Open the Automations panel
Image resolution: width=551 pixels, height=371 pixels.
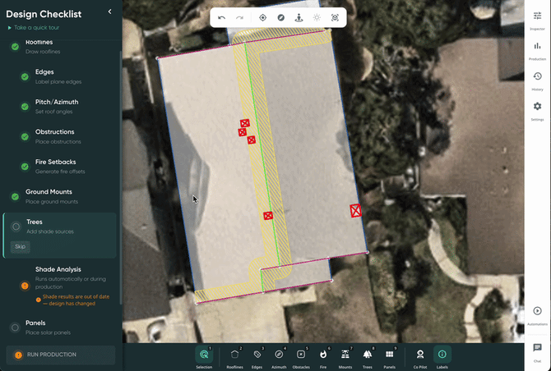click(537, 315)
